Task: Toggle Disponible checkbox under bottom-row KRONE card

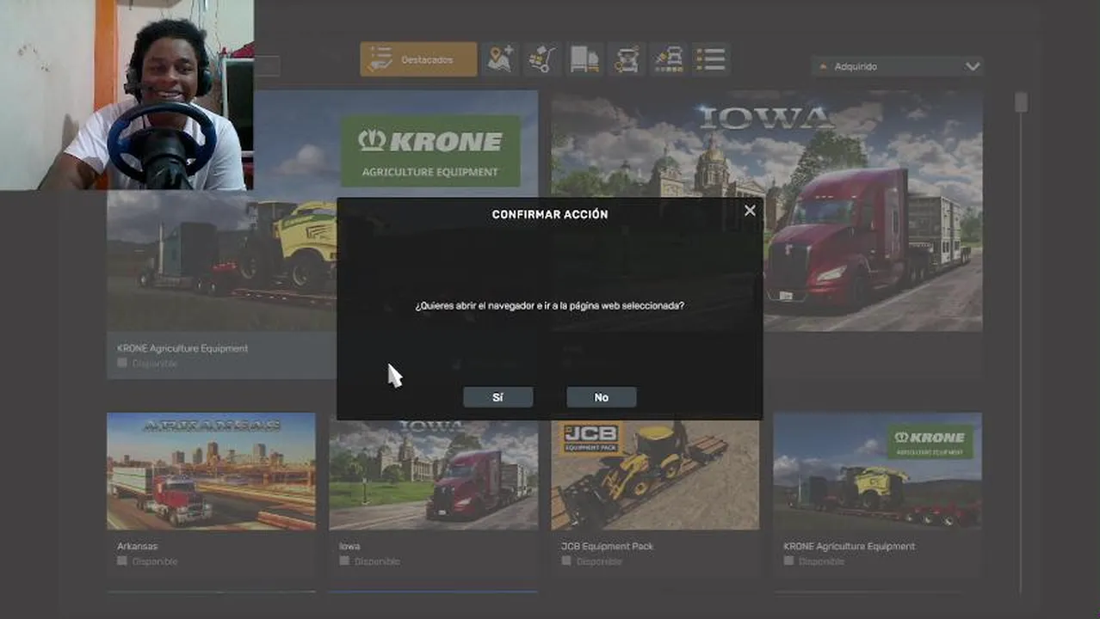Action: click(788, 561)
